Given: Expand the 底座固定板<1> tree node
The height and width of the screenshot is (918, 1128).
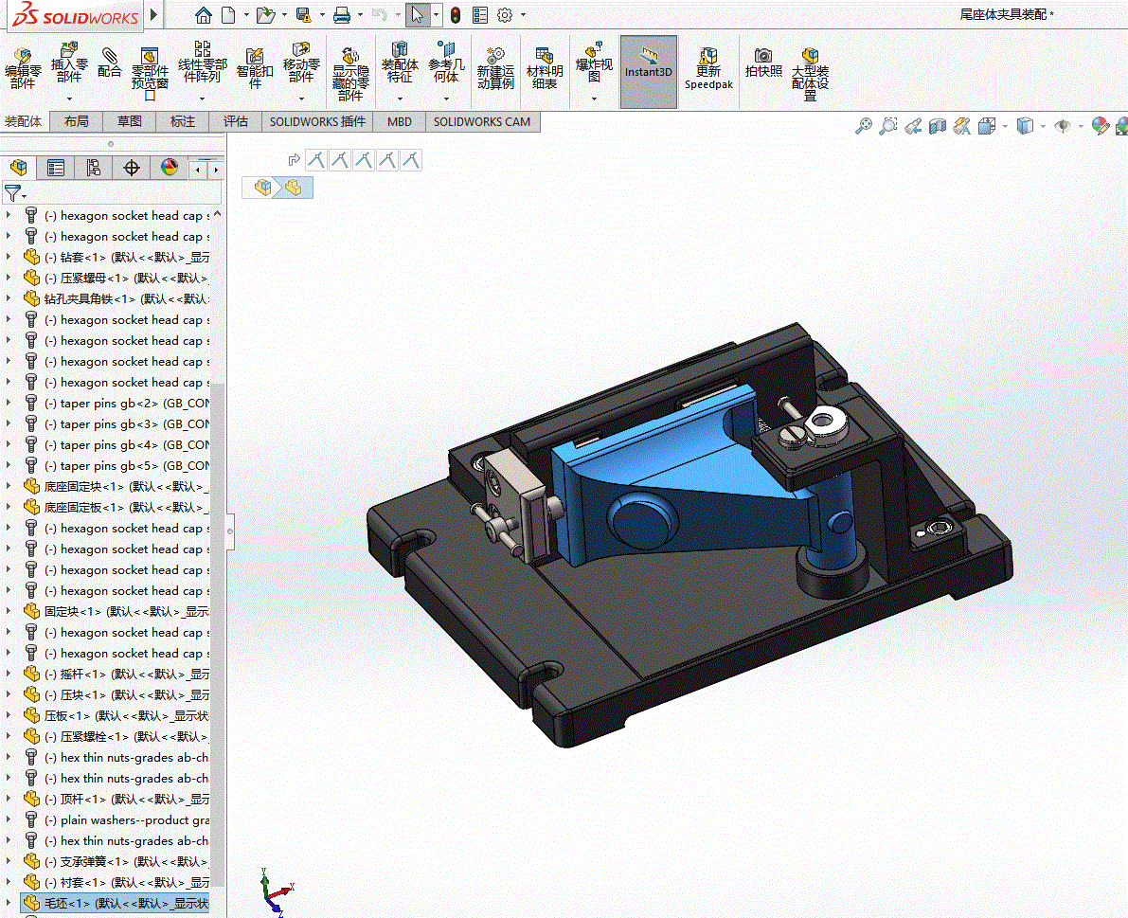Looking at the screenshot, I should pos(9,507).
